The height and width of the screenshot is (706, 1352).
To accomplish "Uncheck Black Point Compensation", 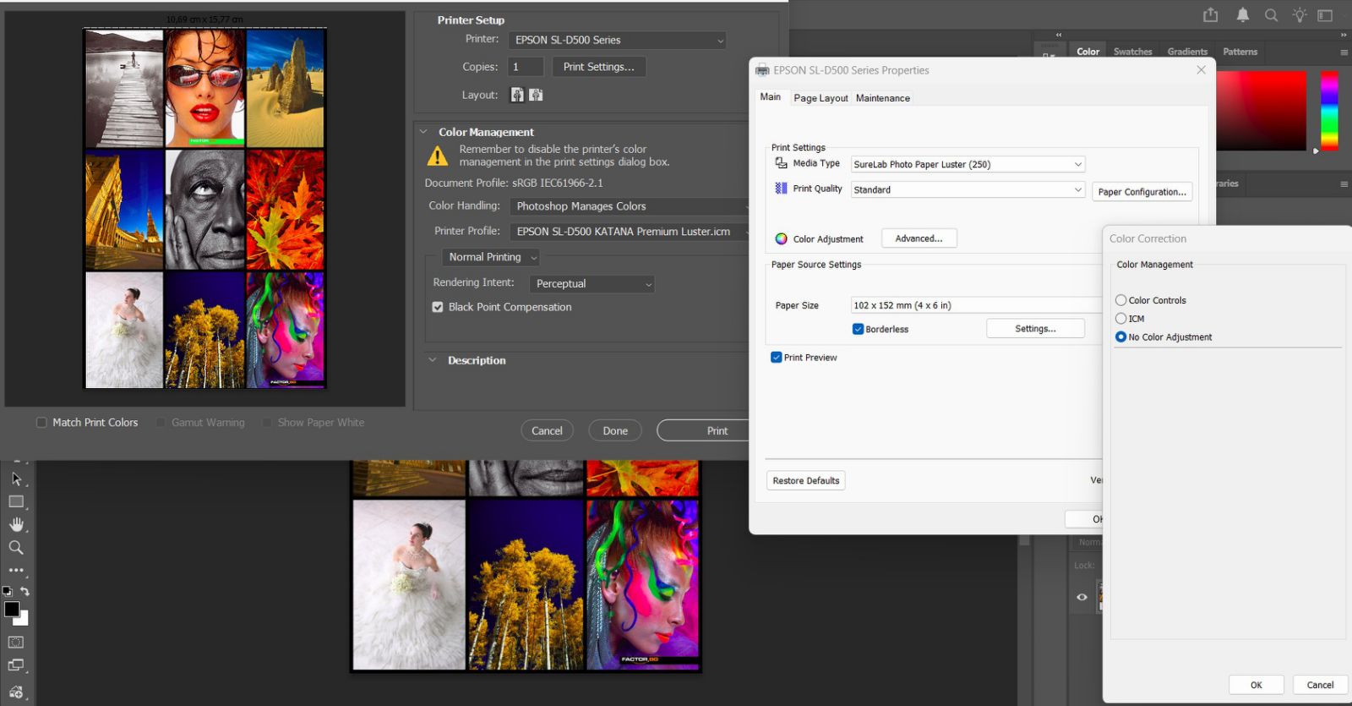I will (x=438, y=307).
